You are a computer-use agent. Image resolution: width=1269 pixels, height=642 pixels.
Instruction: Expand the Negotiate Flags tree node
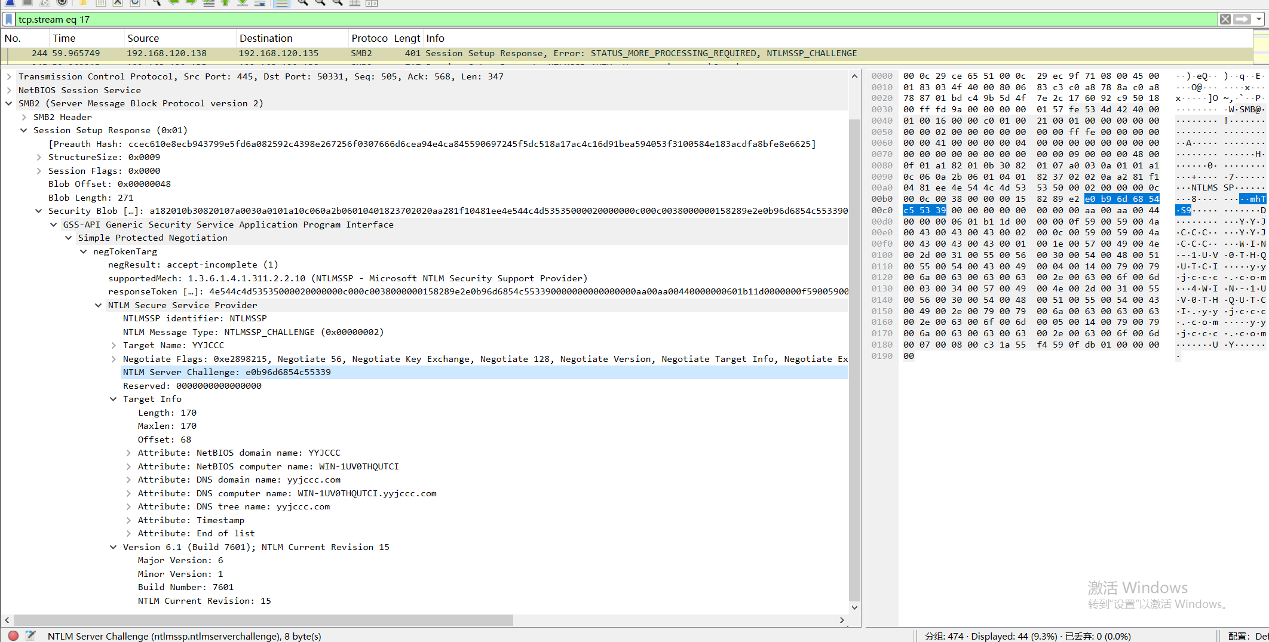(x=114, y=359)
